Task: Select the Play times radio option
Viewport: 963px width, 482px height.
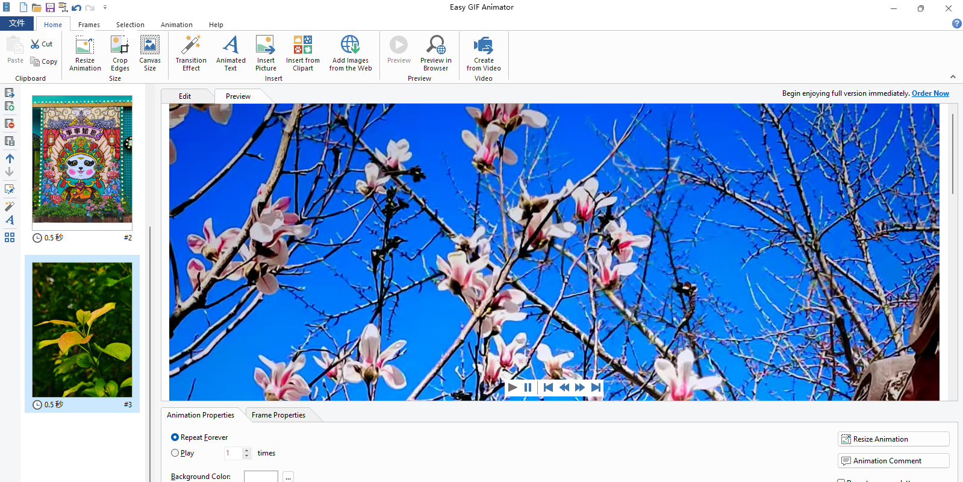Action: coord(175,453)
